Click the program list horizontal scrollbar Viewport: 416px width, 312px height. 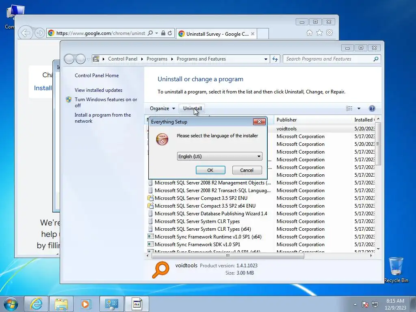(x=227, y=256)
